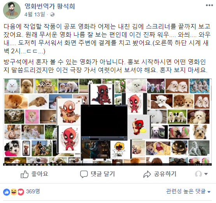This screenshot has width=216, height=203.
Task: Click the 4월 13일 post date link
Action: tap(35, 14)
